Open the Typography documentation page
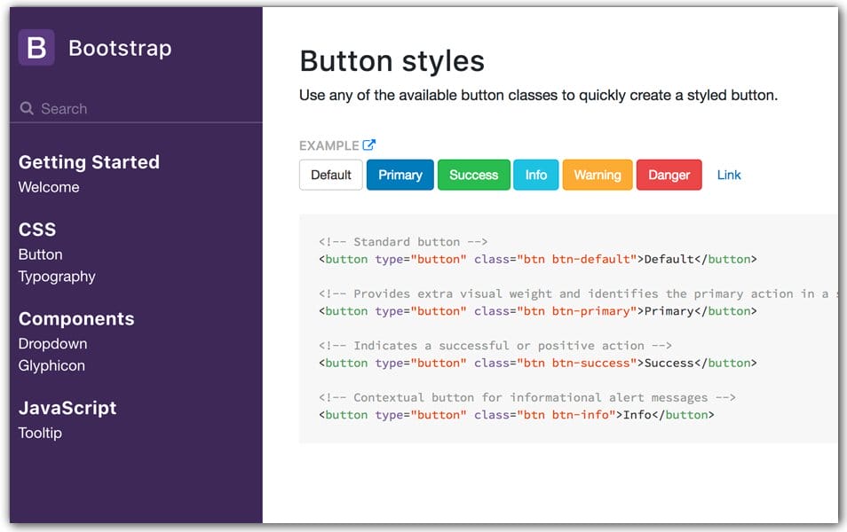 pos(57,277)
